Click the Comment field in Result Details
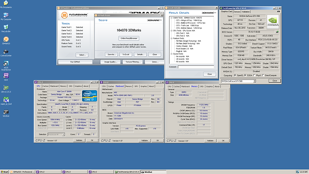309x174 pixels. coord(196,67)
